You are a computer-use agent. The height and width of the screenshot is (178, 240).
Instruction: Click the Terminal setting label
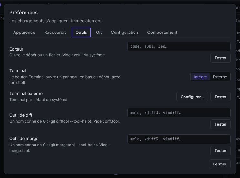18,71
